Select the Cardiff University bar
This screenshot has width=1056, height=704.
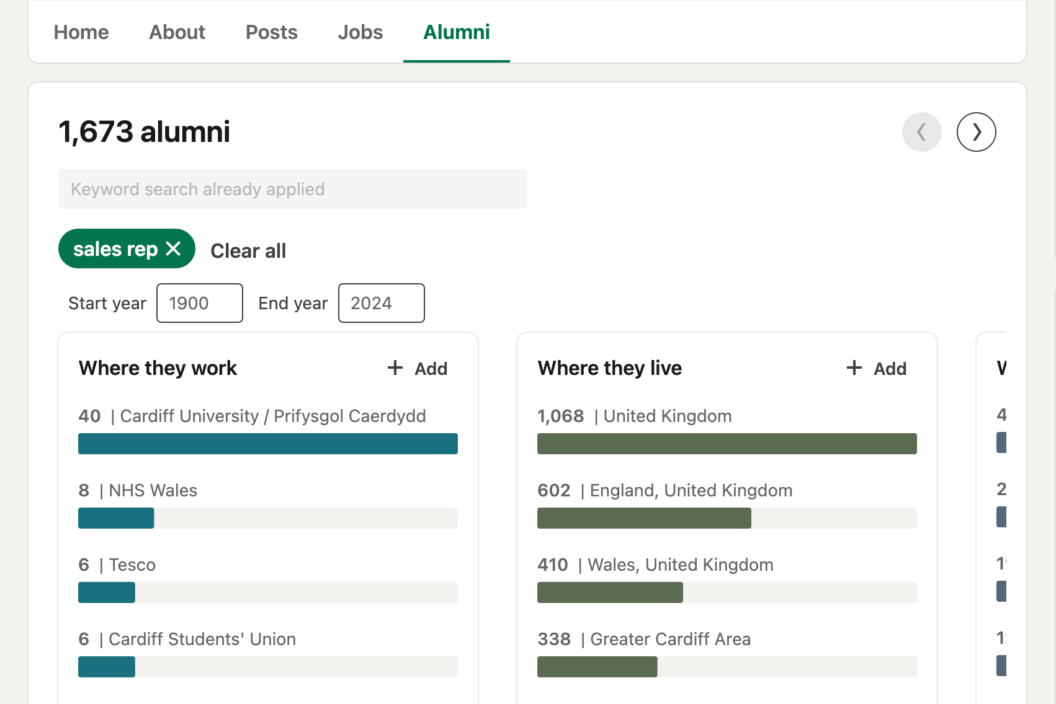[268, 444]
